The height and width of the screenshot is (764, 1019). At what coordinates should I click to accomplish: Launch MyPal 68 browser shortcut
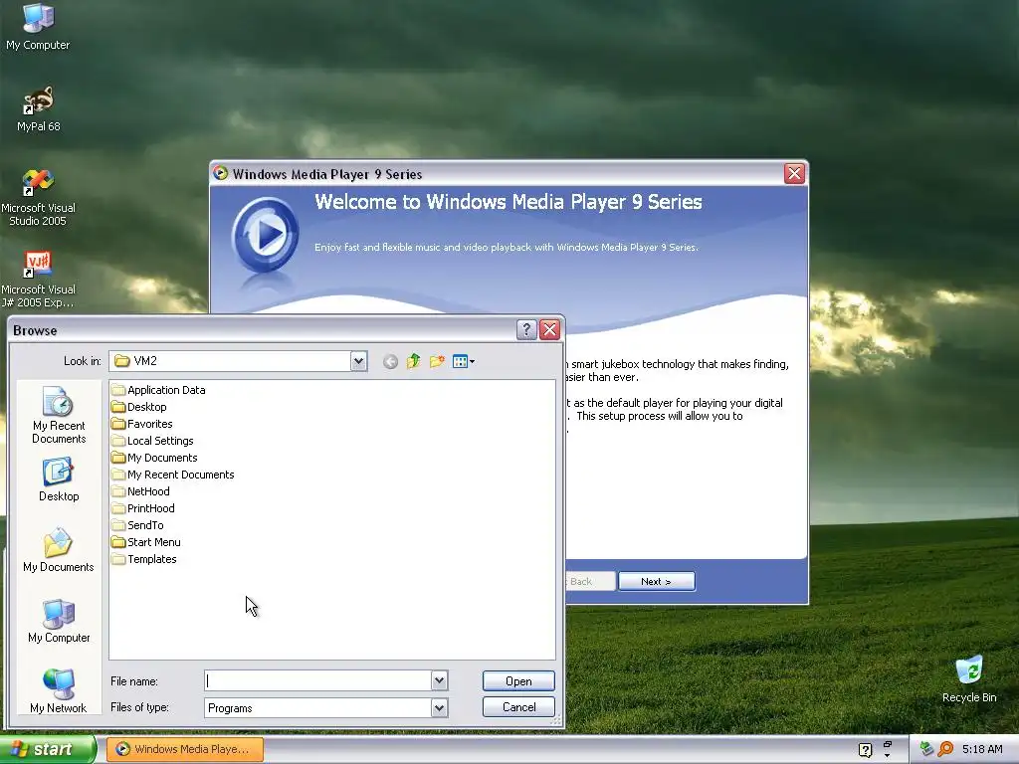(x=39, y=108)
